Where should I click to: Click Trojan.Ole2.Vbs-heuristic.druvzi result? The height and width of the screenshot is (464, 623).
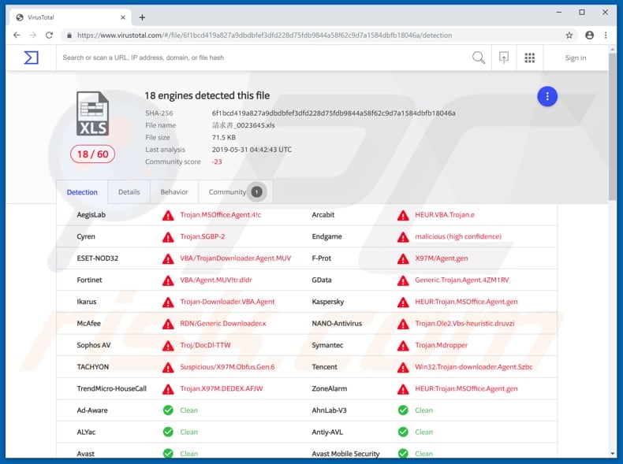[464, 324]
